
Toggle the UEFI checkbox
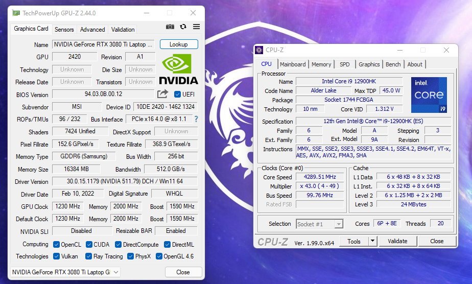[177, 94]
